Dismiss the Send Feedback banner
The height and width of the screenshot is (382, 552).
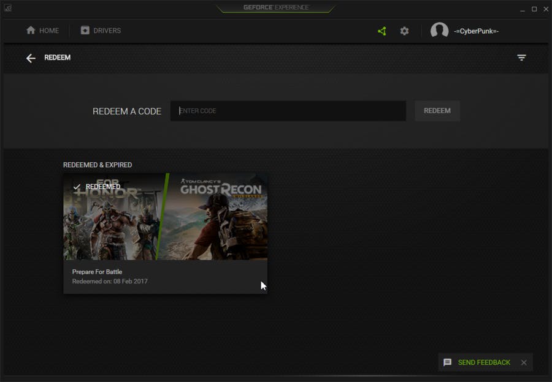(x=524, y=362)
